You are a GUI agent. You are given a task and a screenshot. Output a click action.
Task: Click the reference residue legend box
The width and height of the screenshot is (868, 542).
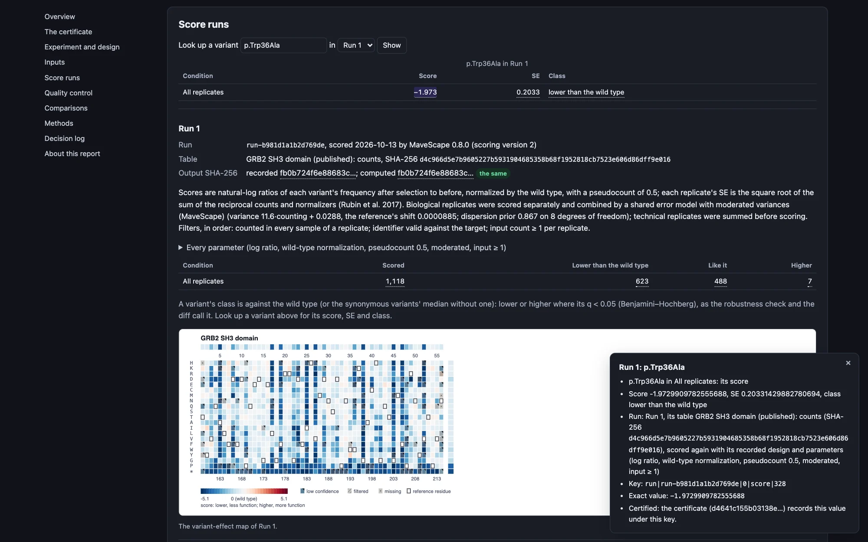(x=409, y=491)
